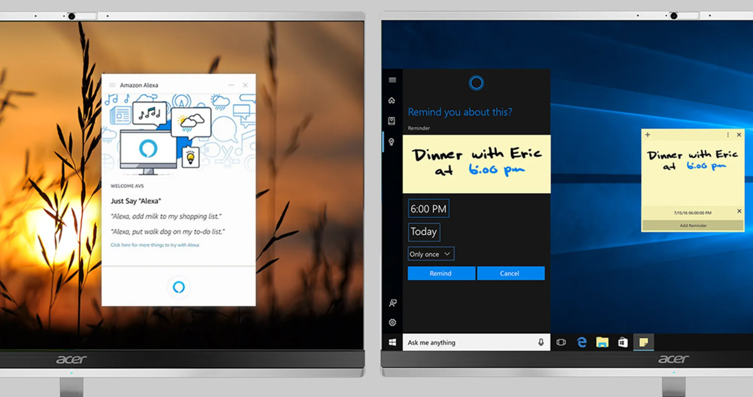Screen dimensions: 753x397
Task: Open Sticky Notes from taskbar
Action: pyautogui.click(x=643, y=342)
